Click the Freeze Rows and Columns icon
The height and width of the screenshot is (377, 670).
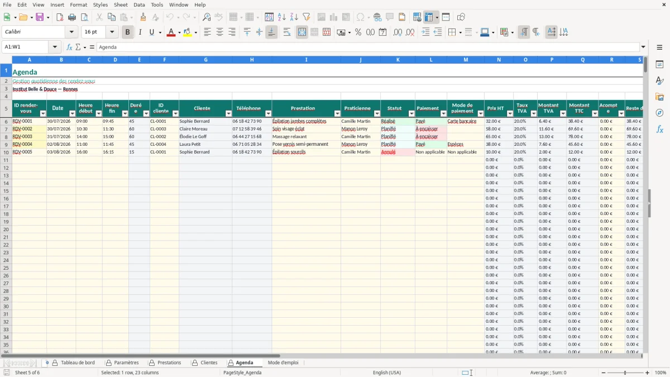pyautogui.click(x=428, y=17)
